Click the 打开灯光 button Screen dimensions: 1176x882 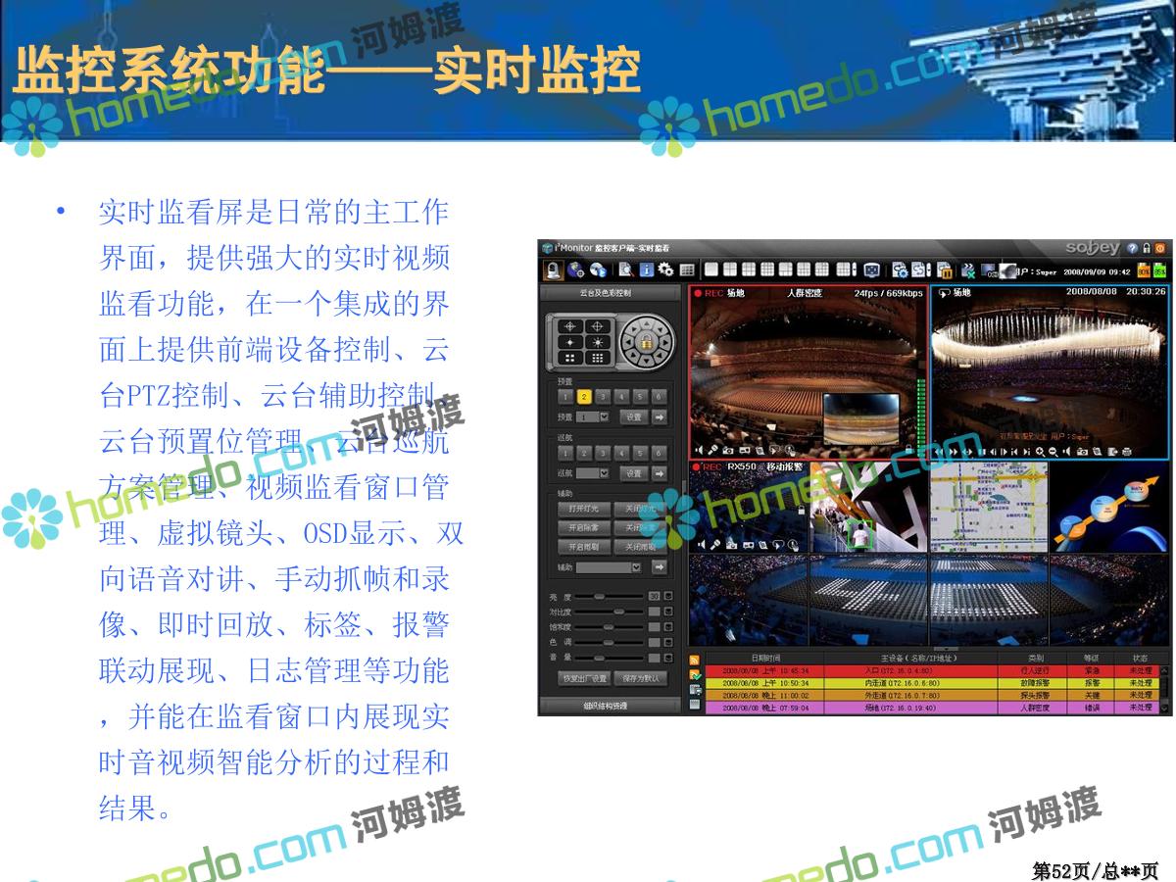click(x=584, y=510)
